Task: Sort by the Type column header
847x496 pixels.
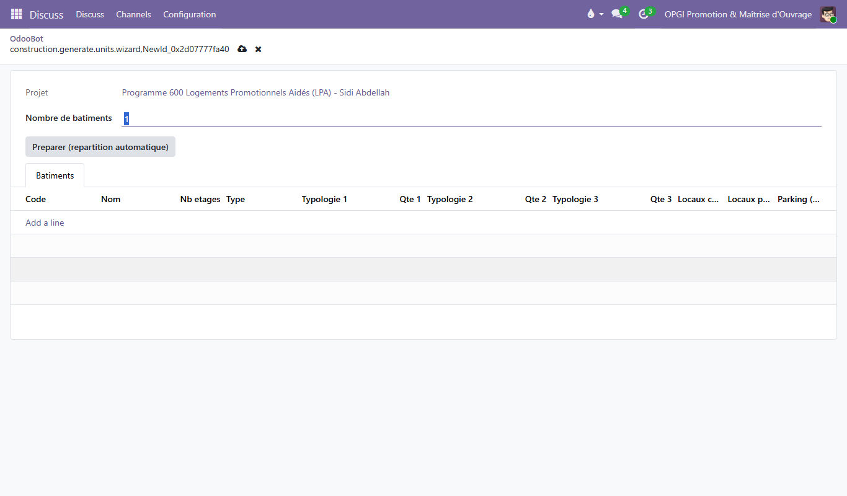Action: pyautogui.click(x=236, y=199)
